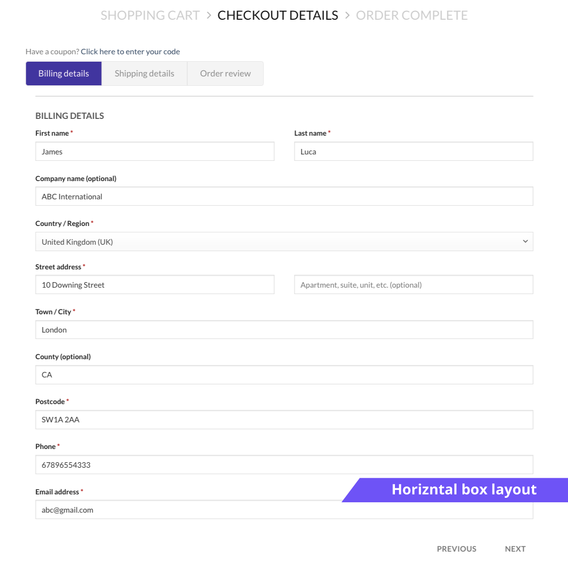The image size is (568, 561).
Task: Select the Street address field
Action: [x=155, y=285]
